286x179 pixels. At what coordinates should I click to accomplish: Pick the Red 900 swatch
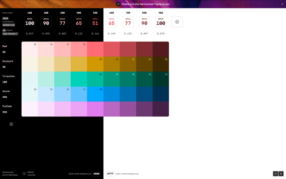(x=161, y=49)
